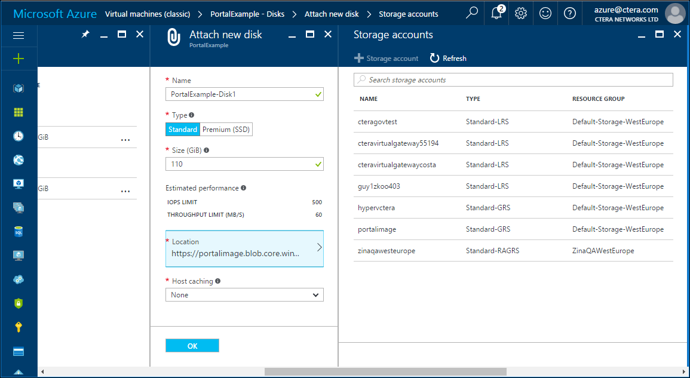Click the RESOURCE GROUP column header

[x=599, y=99]
